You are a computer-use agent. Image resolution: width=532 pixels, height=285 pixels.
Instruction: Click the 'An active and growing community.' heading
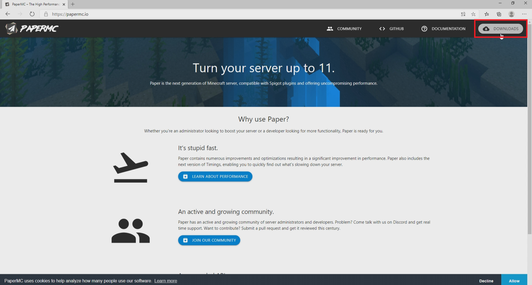pyautogui.click(x=226, y=212)
